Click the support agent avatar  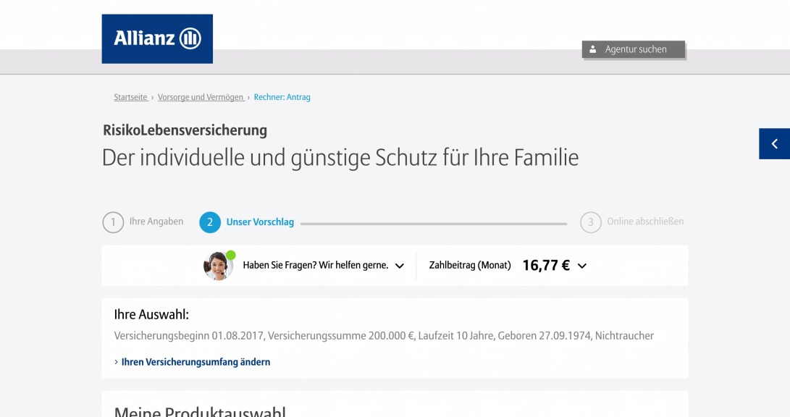pos(219,266)
